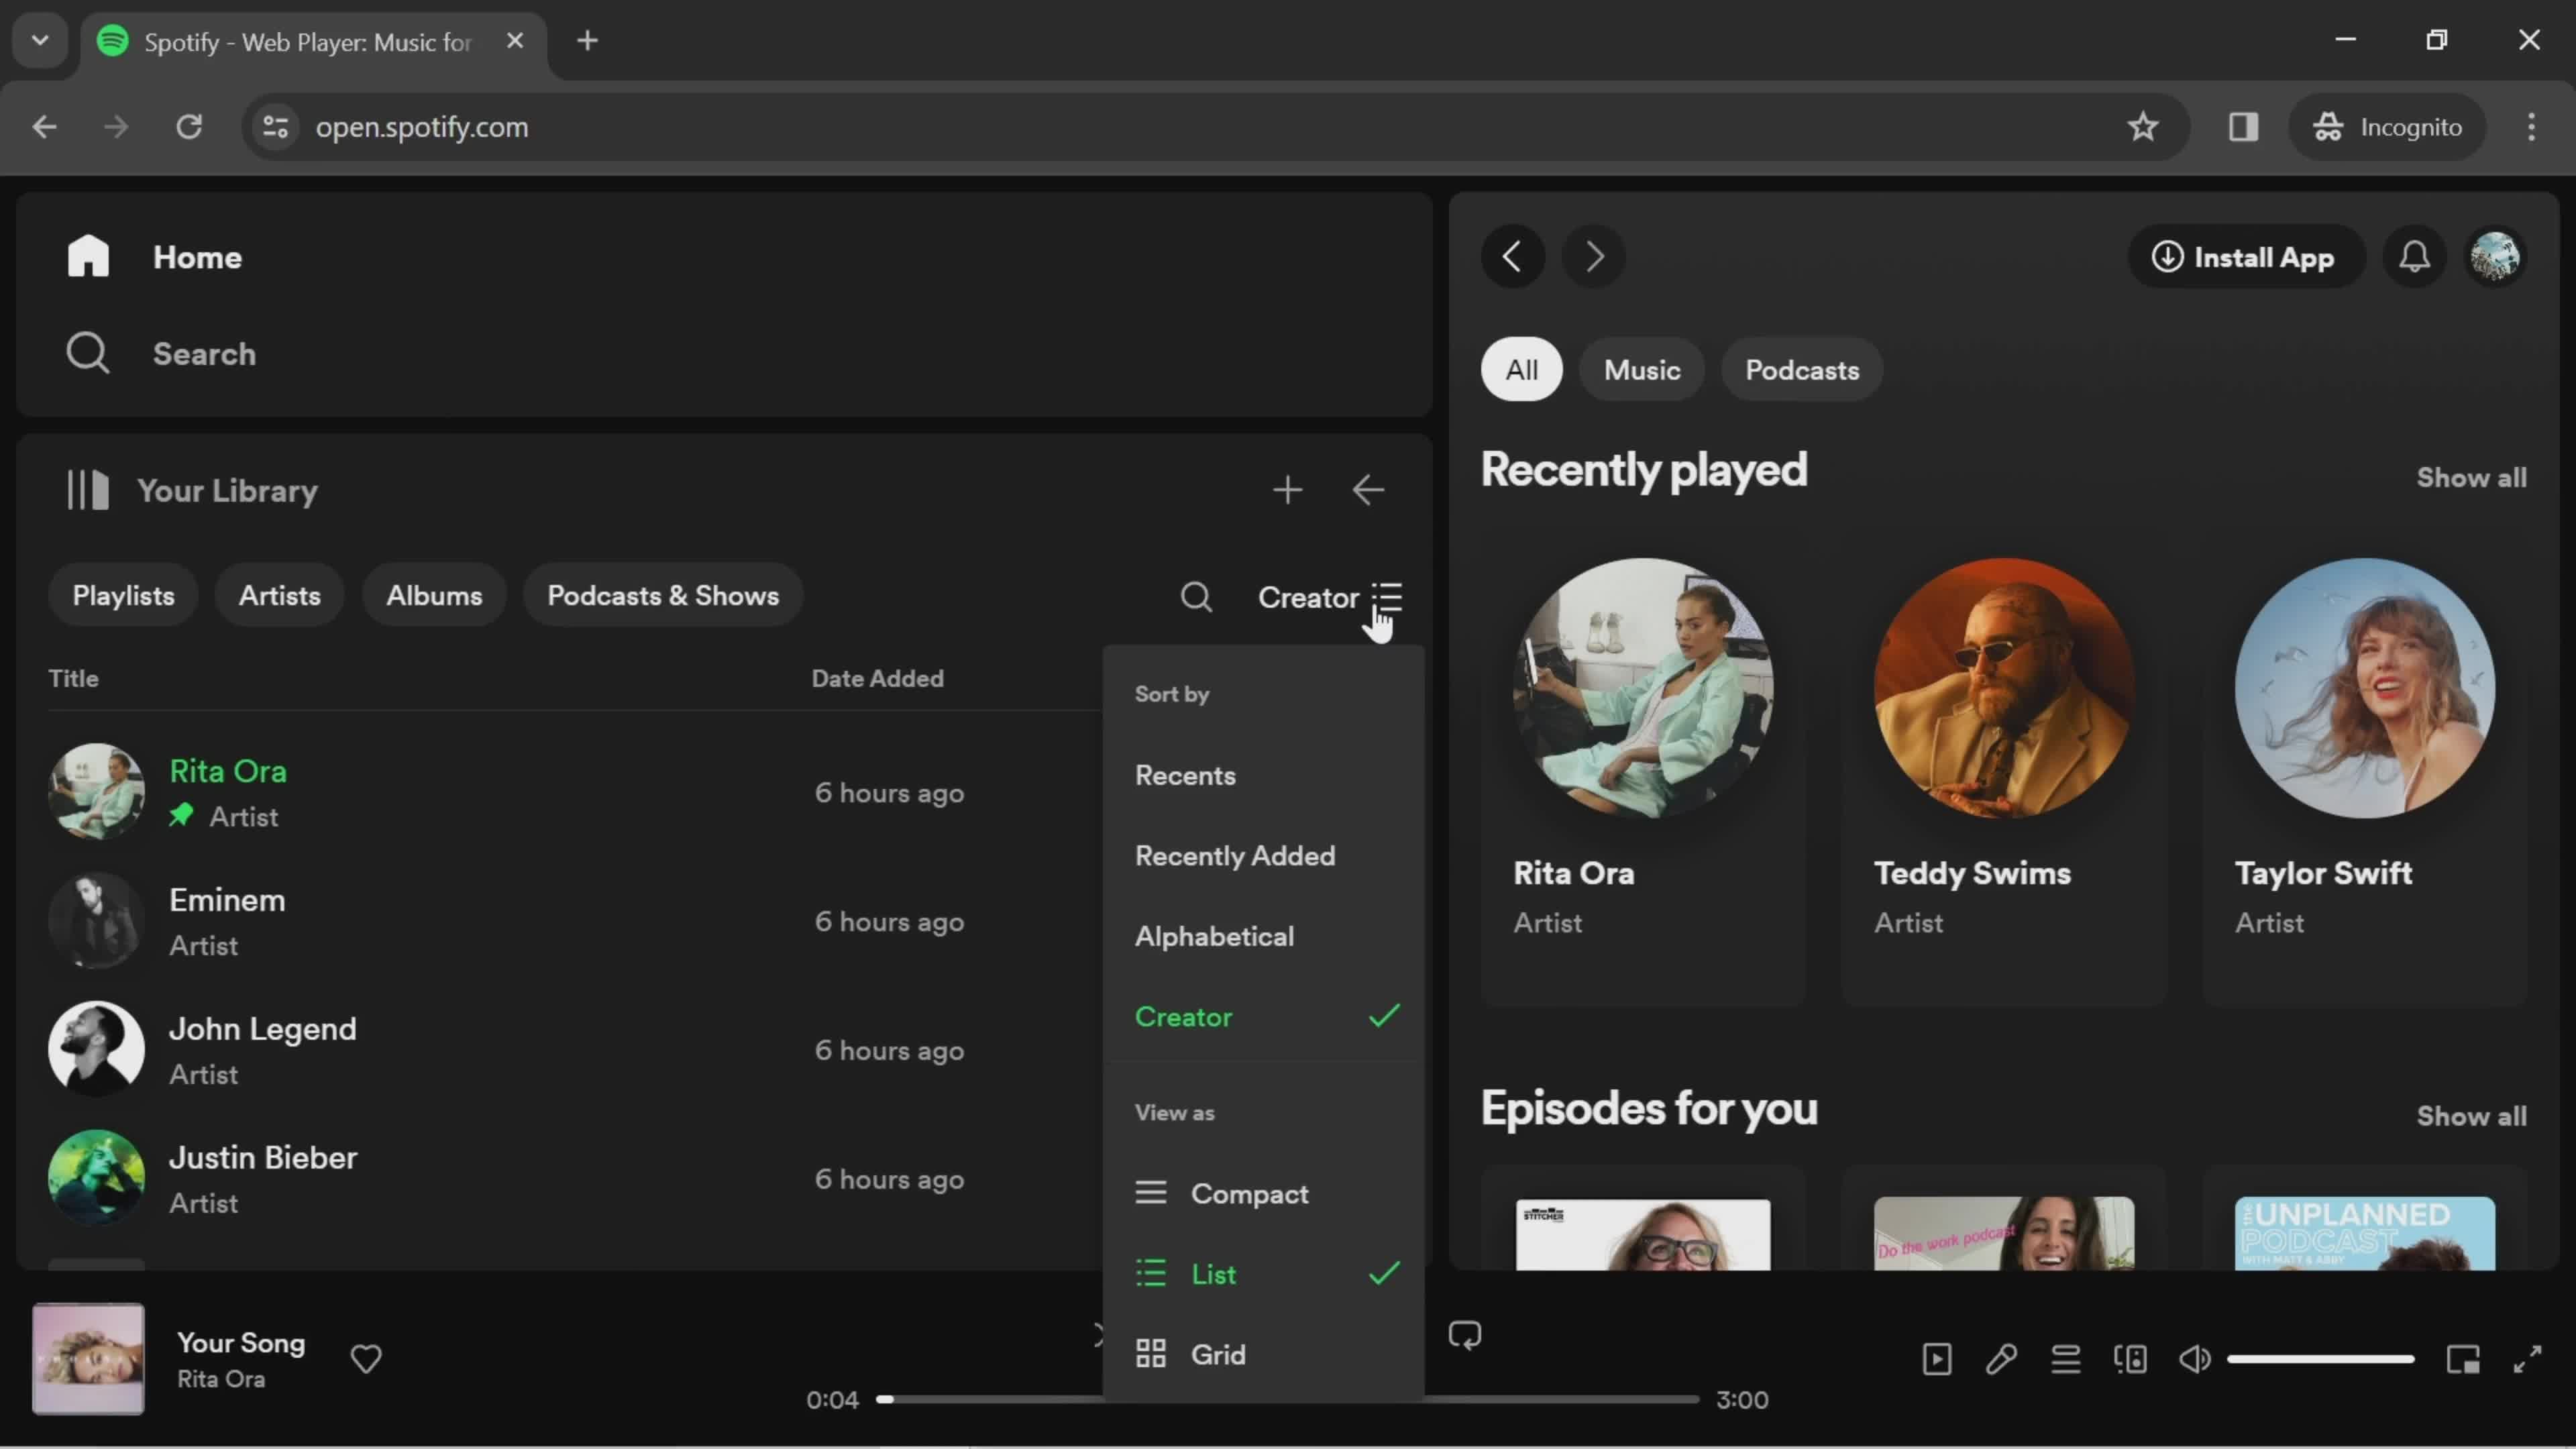
Task: Click Show all beside Recently played
Action: pyautogui.click(x=2471, y=478)
